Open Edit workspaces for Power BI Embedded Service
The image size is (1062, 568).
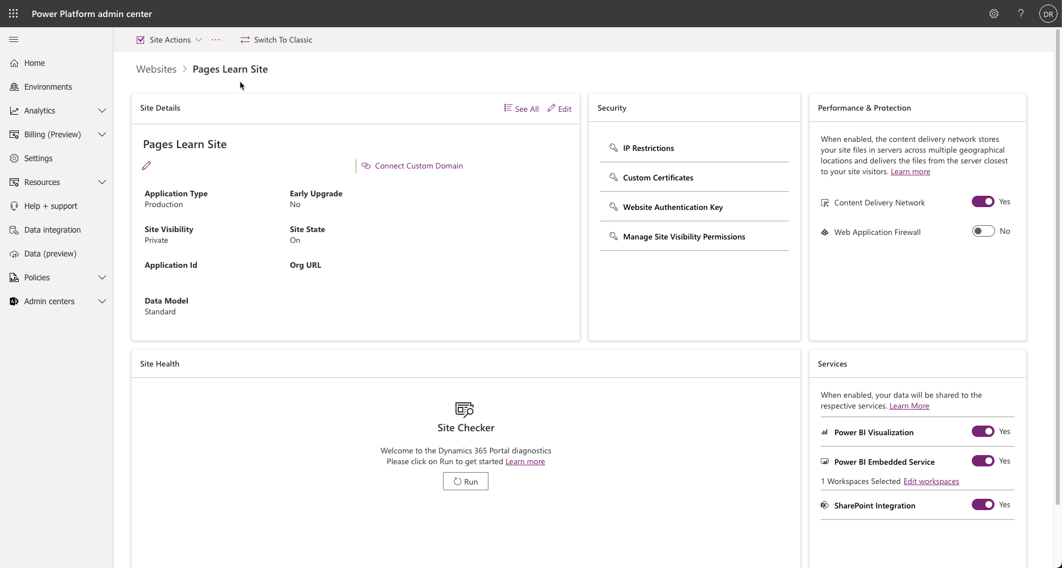[x=930, y=481]
